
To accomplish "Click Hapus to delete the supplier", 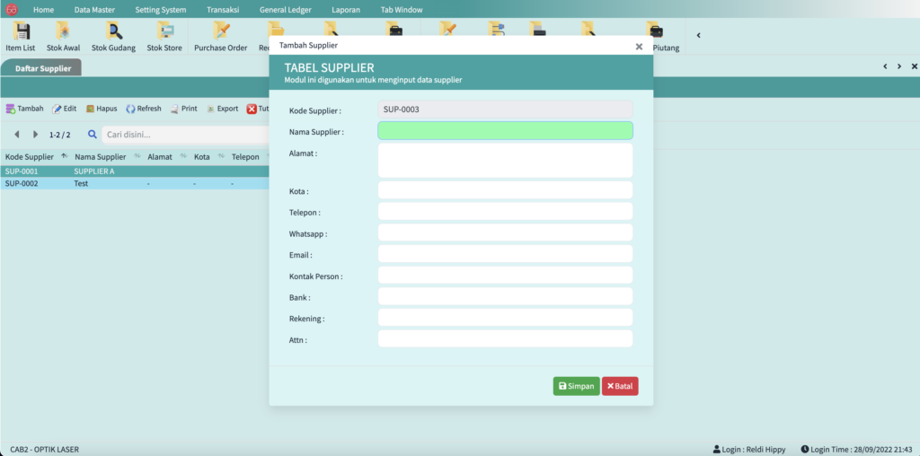I will point(102,109).
